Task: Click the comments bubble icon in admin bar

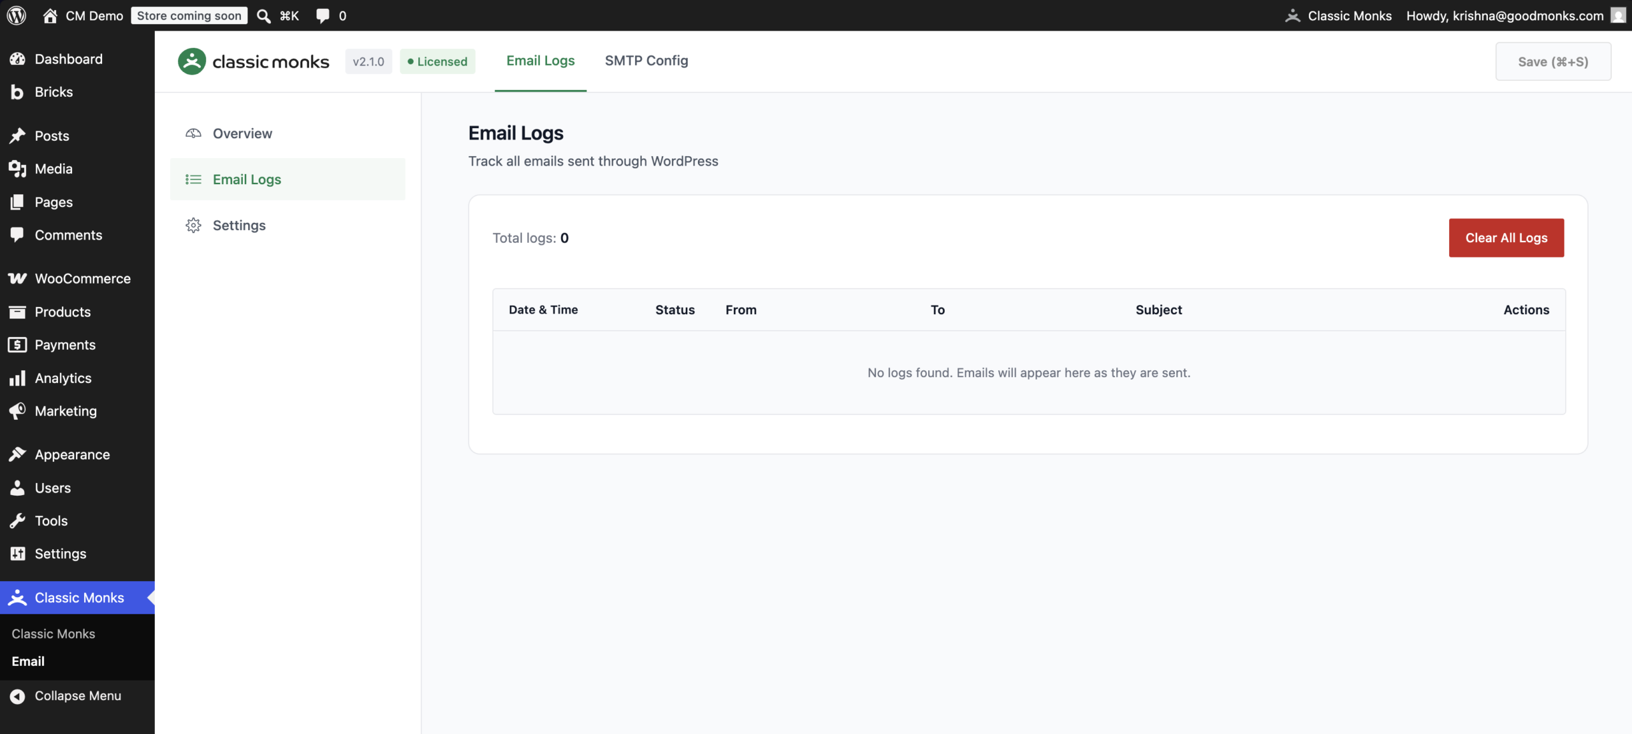Action: (323, 15)
